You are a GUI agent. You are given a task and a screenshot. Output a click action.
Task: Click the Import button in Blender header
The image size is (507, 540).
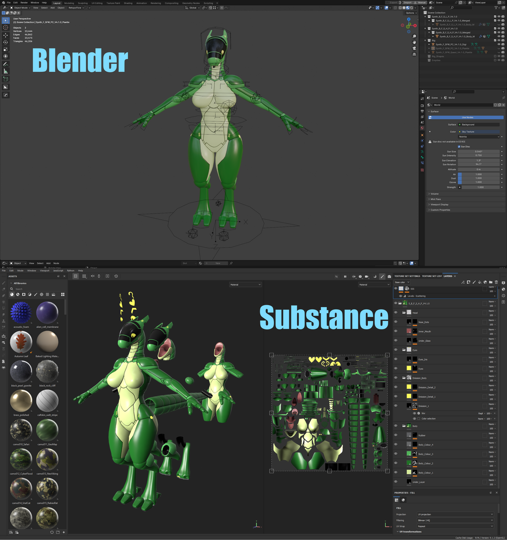(x=406, y=3)
